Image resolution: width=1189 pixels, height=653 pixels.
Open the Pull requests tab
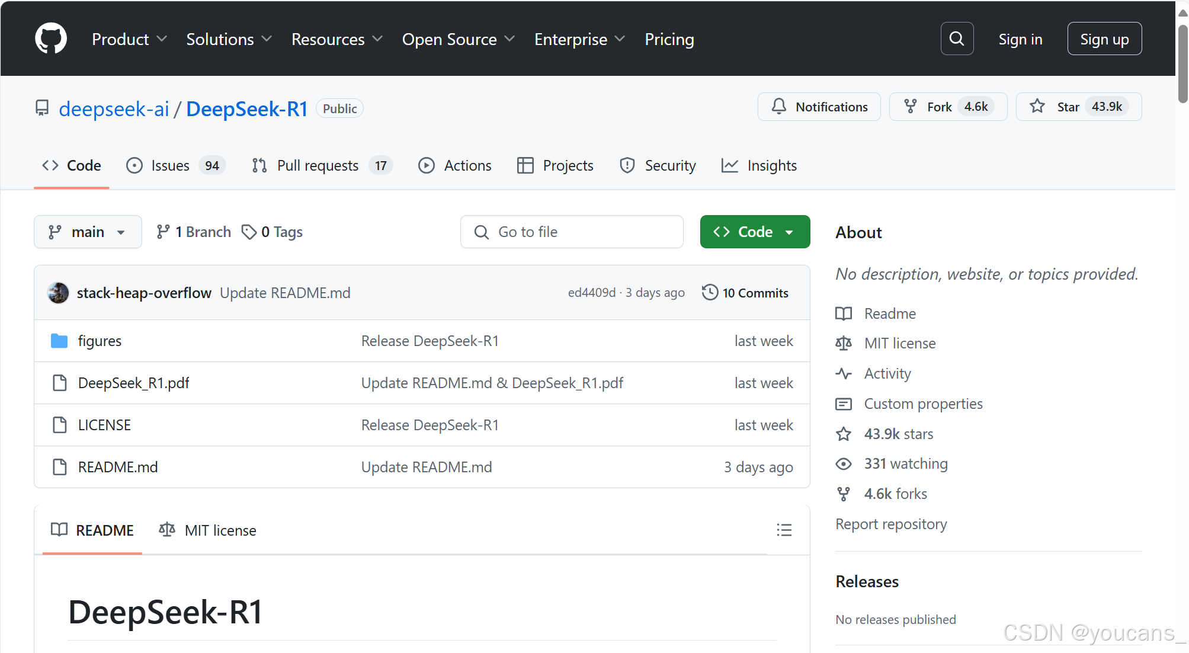(x=322, y=165)
